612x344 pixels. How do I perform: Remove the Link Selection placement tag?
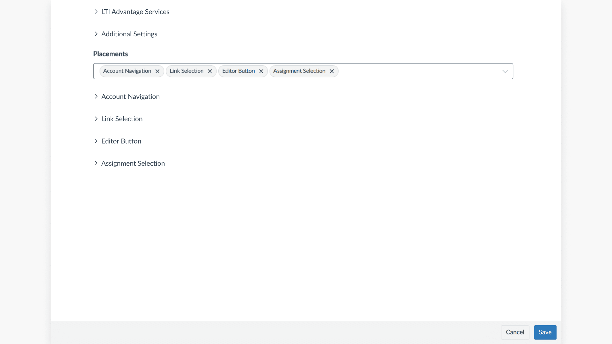tap(210, 71)
